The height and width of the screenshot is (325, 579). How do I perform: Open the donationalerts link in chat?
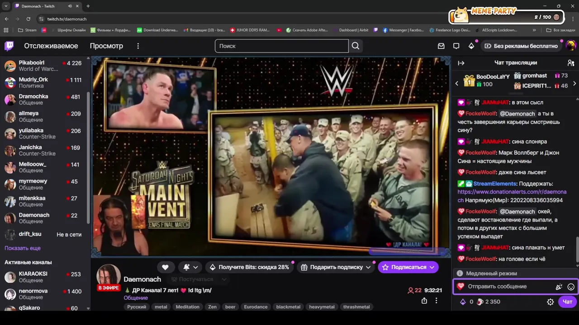tap(512, 196)
